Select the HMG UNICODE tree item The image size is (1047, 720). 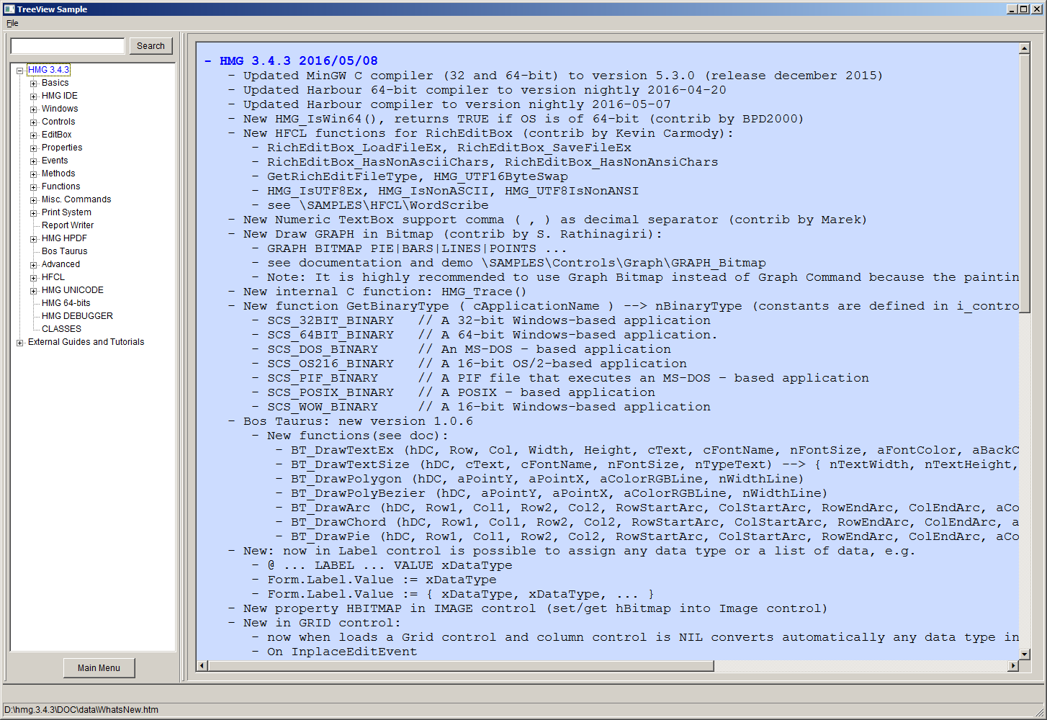[x=73, y=290]
